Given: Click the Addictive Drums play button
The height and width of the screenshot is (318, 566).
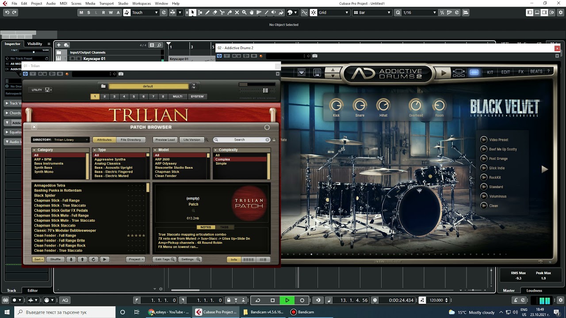Looking at the screenshot, I should coord(444,73).
